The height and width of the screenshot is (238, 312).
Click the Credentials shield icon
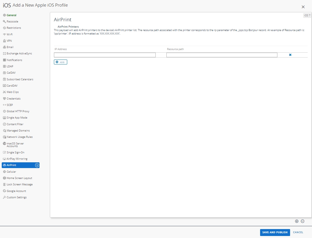(4, 99)
